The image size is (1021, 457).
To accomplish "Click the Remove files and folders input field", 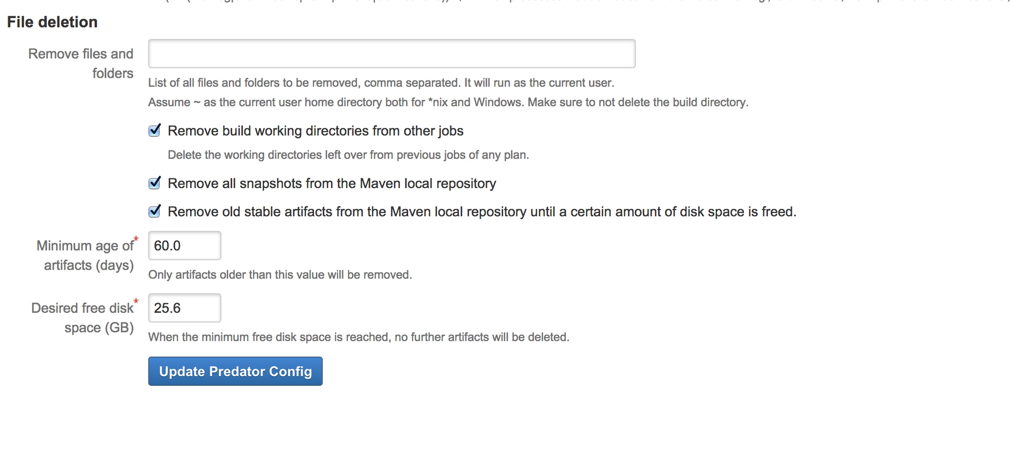I will click(391, 53).
